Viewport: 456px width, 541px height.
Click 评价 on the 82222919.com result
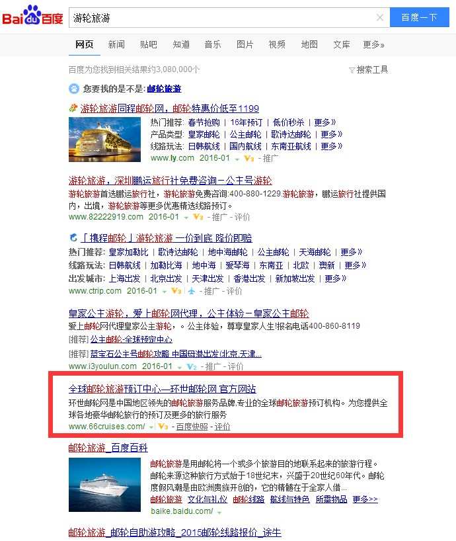click(x=243, y=217)
